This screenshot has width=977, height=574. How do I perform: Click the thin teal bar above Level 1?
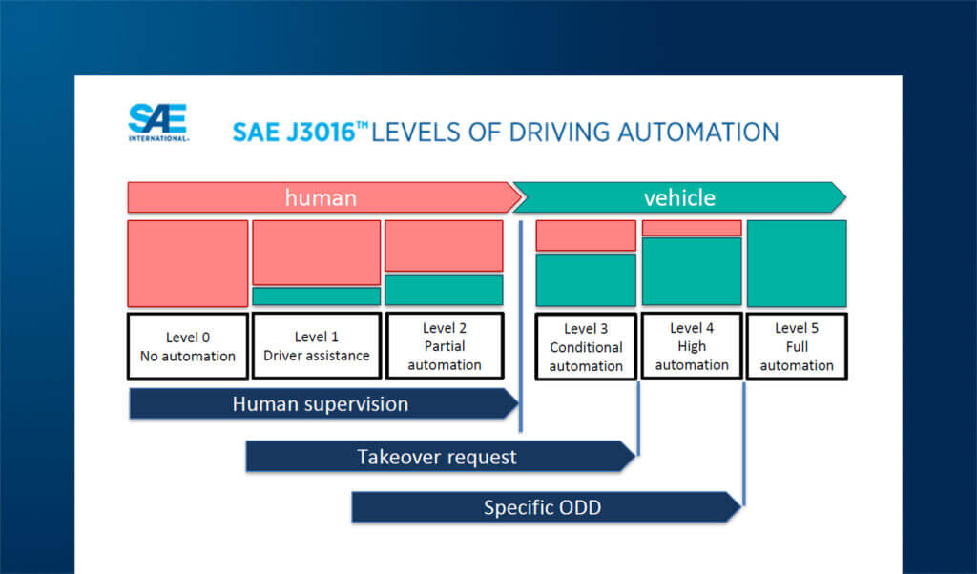tap(316, 297)
